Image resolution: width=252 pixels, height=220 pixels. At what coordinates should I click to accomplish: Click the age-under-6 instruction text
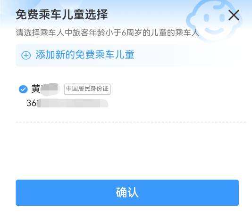coord(107,33)
